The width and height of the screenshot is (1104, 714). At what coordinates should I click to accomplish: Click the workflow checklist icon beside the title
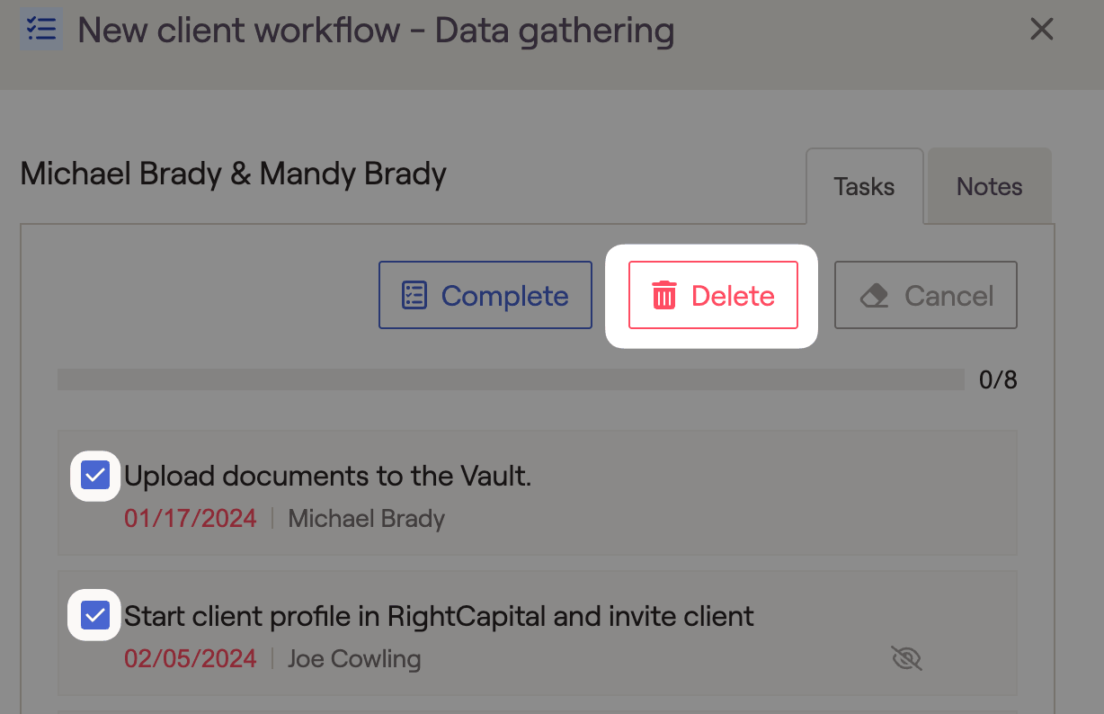click(x=41, y=30)
